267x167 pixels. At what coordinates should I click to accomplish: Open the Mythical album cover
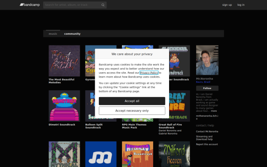(x=64, y=154)
